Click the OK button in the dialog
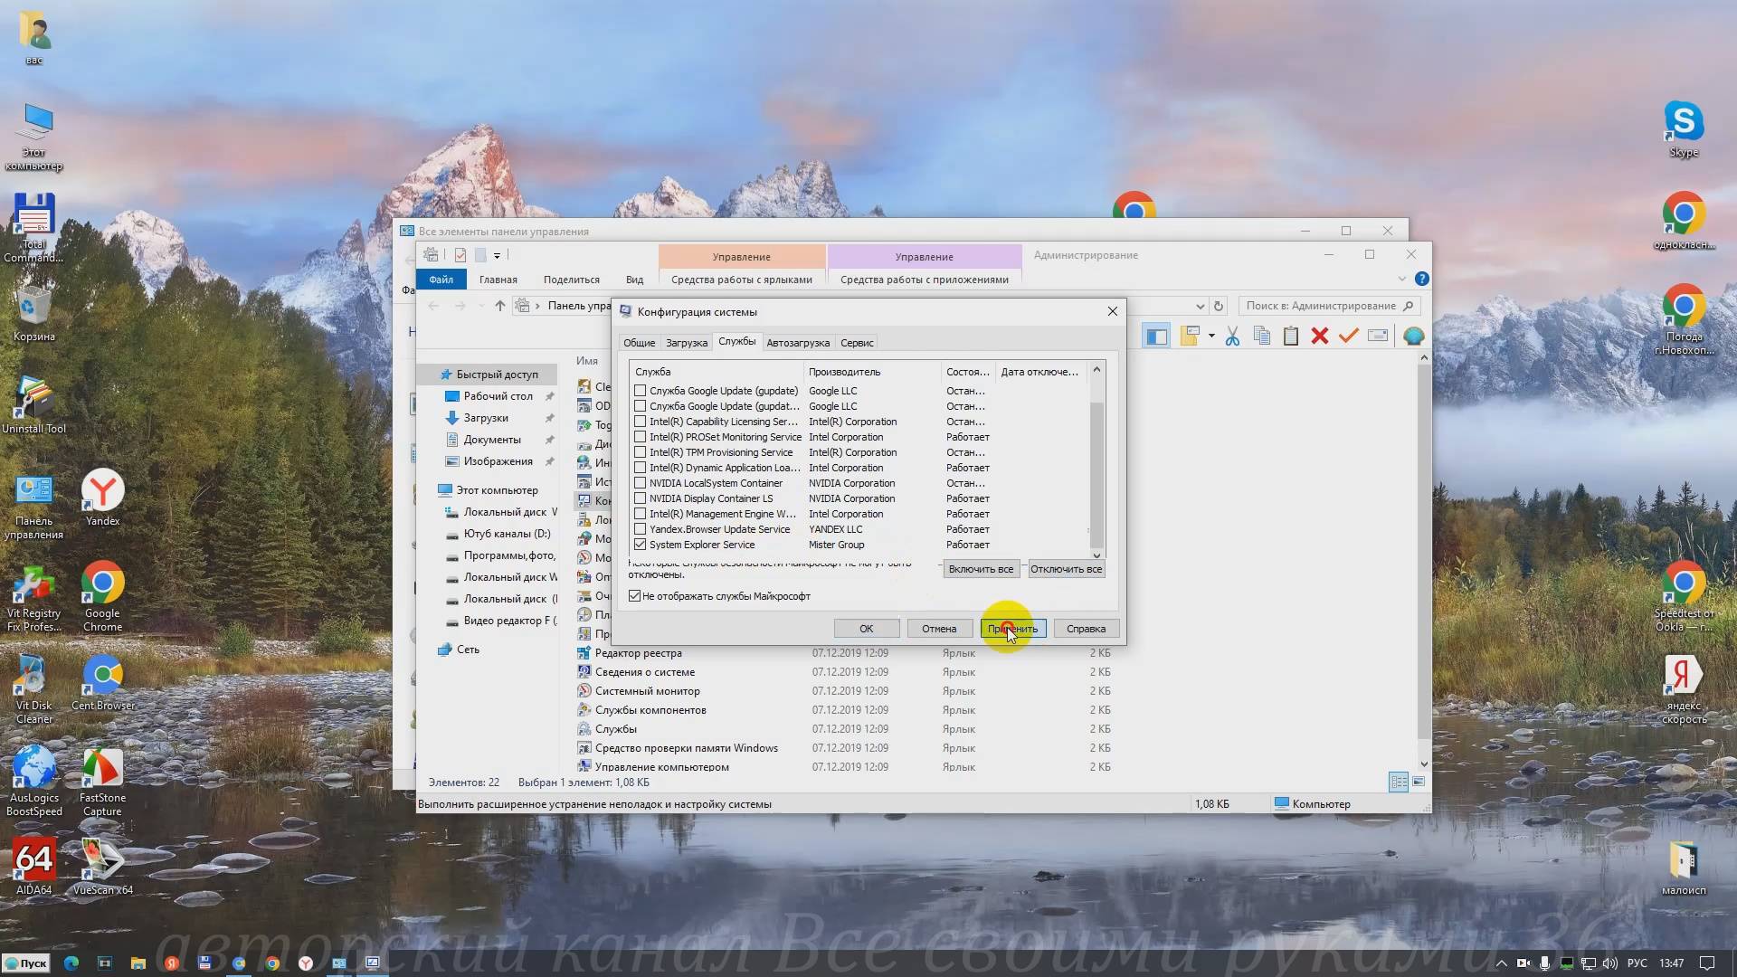The height and width of the screenshot is (977, 1737). (x=866, y=629)
